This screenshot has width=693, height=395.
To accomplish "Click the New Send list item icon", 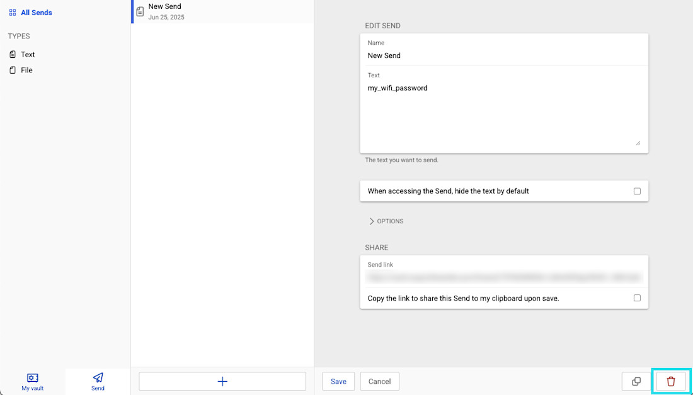I will click(140, 12).
